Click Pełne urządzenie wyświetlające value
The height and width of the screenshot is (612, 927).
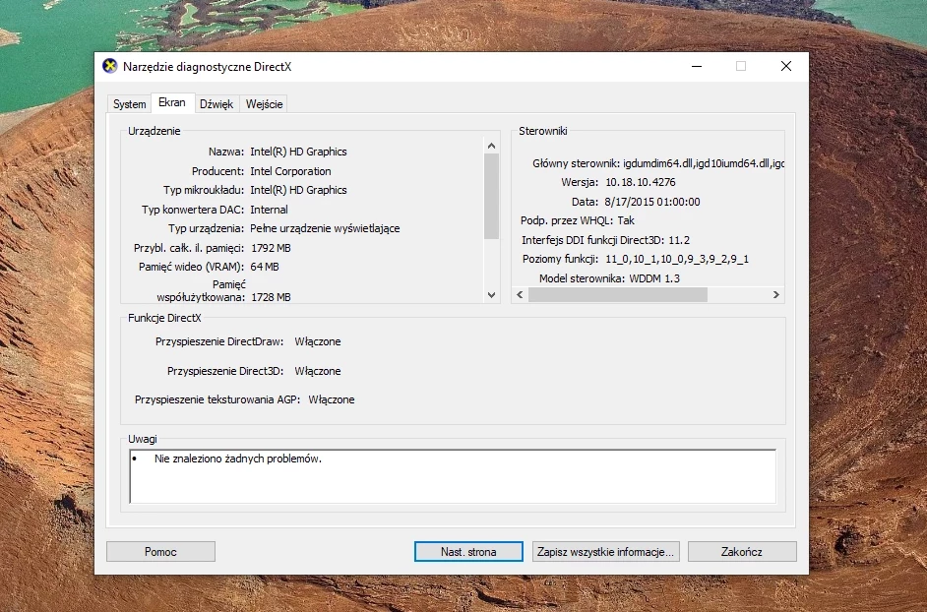(325, 229)
